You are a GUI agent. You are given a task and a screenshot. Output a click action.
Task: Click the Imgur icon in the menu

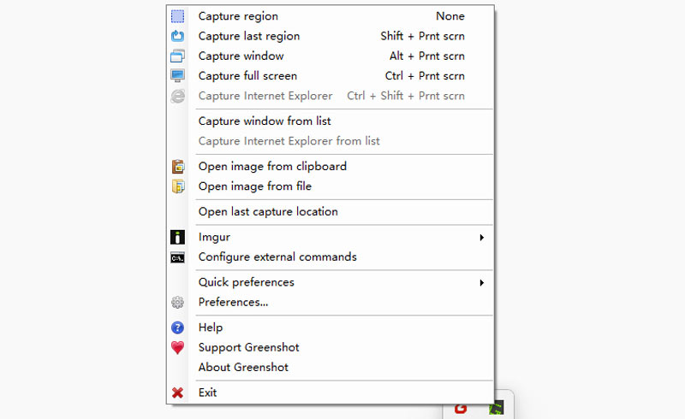click(x=177, y=237)
